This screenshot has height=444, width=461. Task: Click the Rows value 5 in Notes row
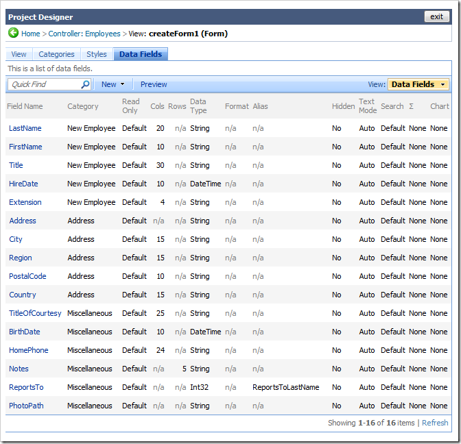185,369
